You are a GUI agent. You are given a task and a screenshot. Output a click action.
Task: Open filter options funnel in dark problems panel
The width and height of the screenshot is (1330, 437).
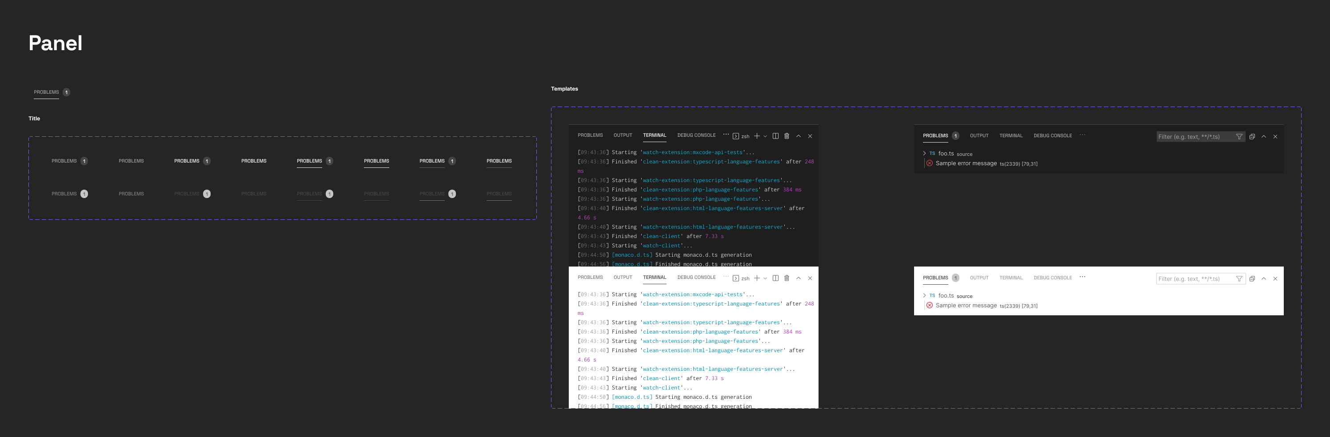click(1239, 137)
